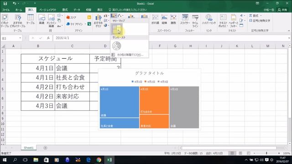The width and height of the screenshot is (292, 164).
Task: Open the File (ファイル) tab
Action: click(x=6, y=10)
